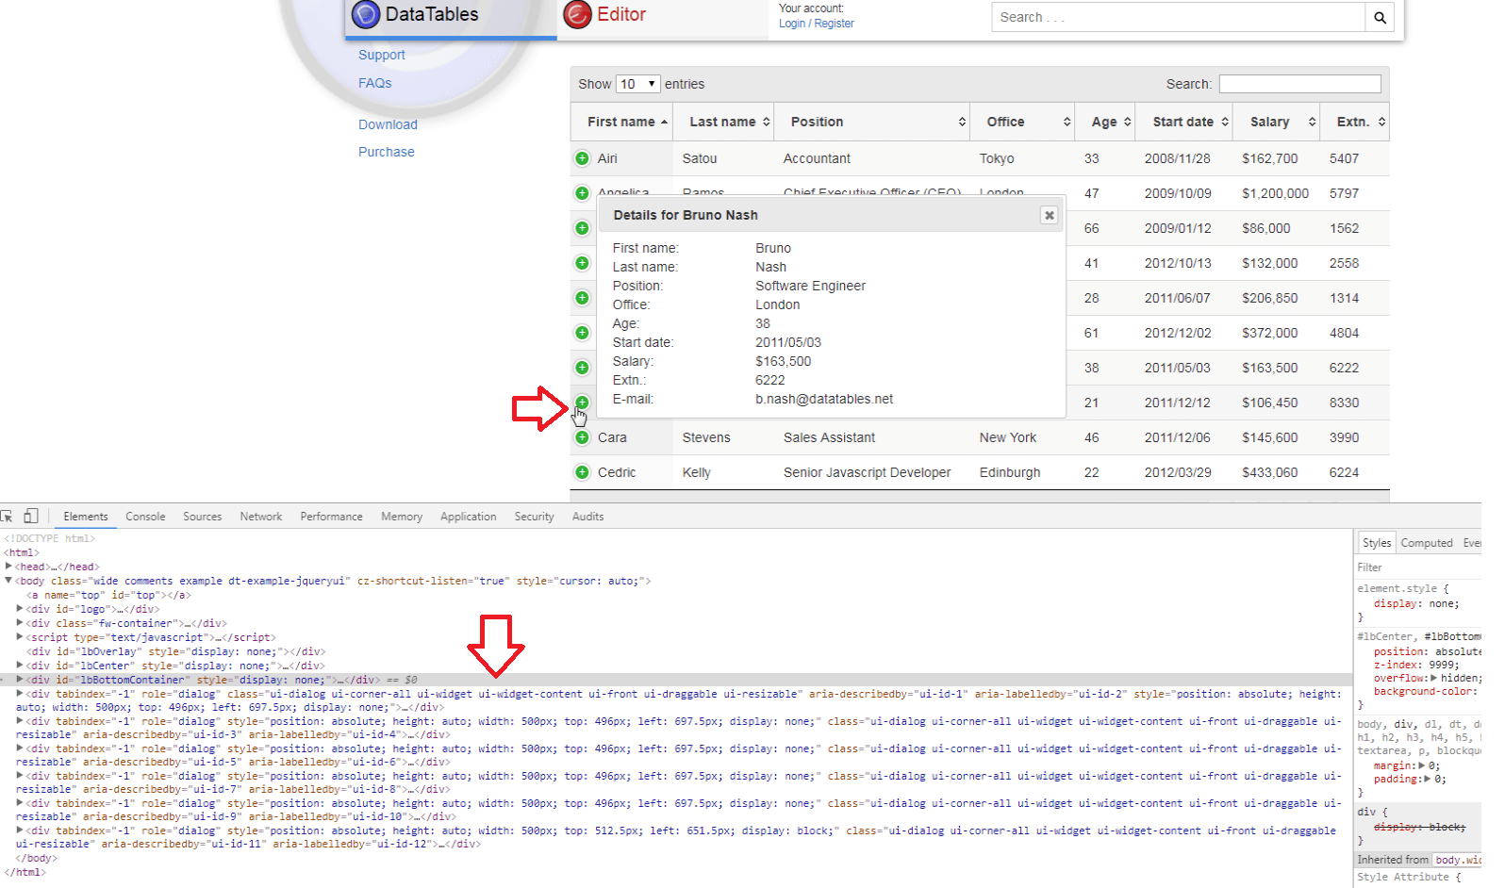Click the magnifier site search button
The image size is (1505, 888).
click(1380, 17)
